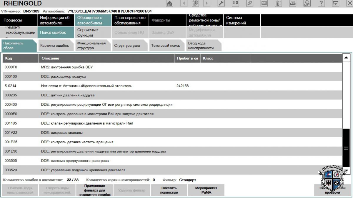Open the Фавориты menu
Viewport: 353px width, 198px height.
click(x=167, y=20)
